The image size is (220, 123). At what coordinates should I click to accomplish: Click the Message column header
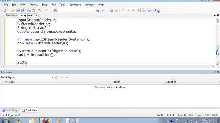tap(58, 82)
